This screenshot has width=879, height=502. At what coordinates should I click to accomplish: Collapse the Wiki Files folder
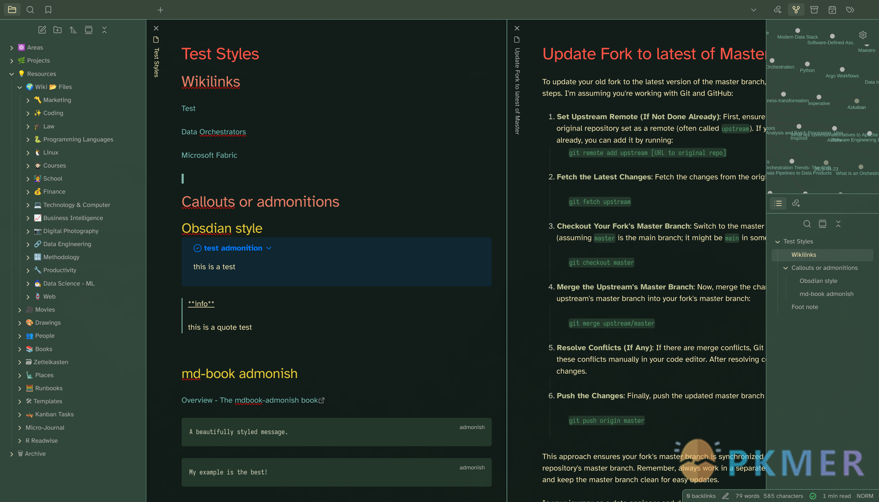(x=20, y=87)
